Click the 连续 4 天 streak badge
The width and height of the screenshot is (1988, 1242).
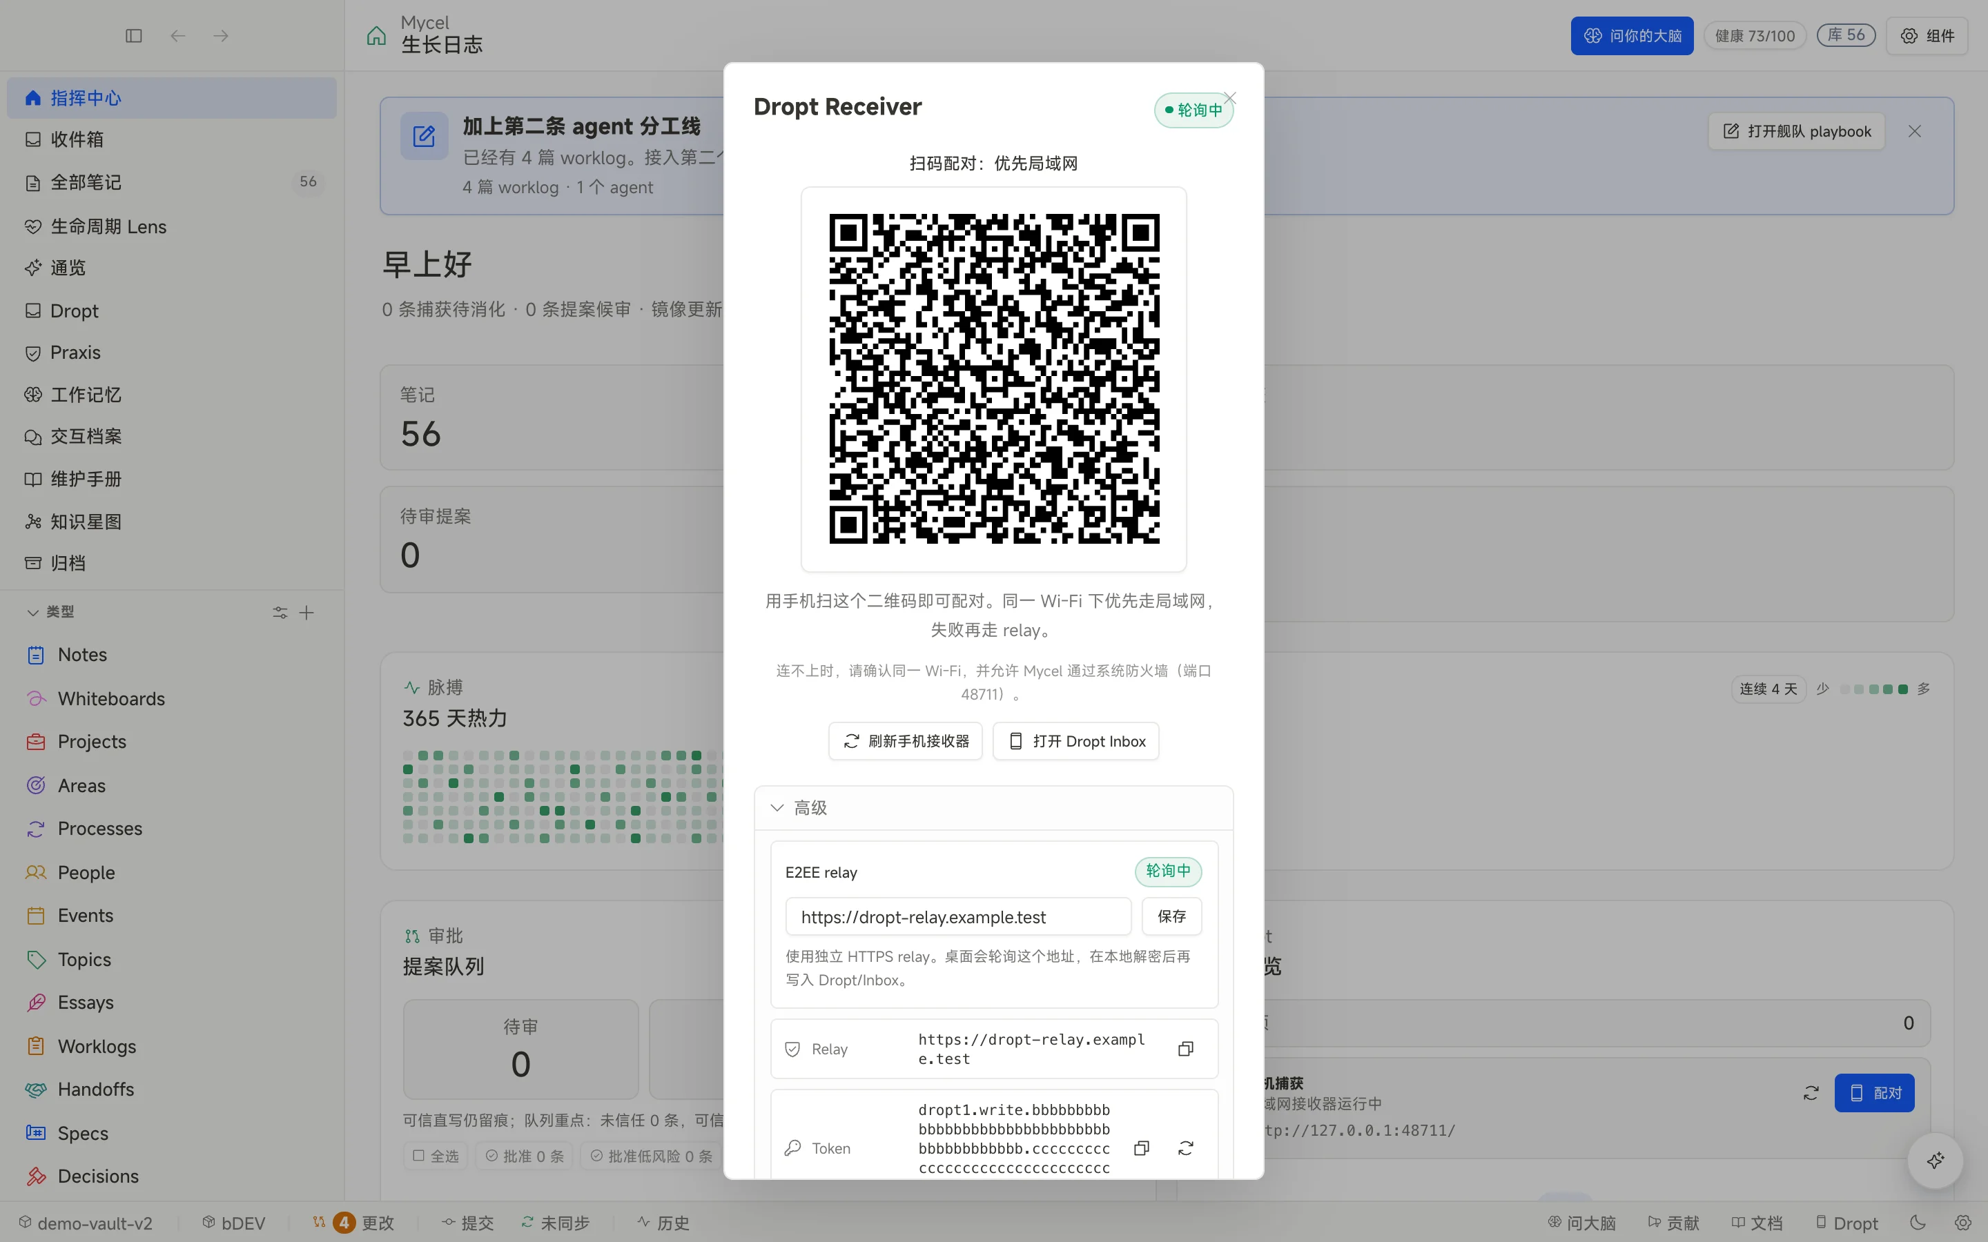coord(1768,689)
